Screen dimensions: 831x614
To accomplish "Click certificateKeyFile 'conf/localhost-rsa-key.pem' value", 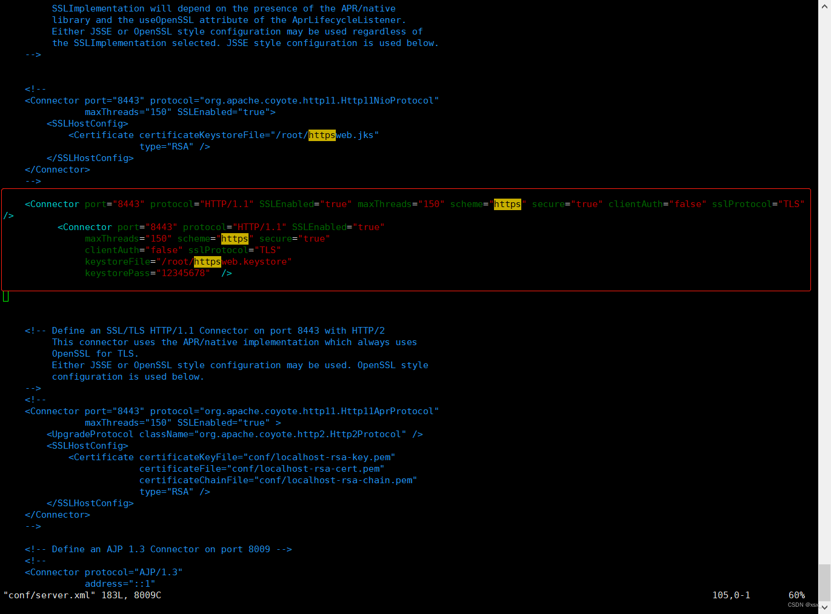I will point(319,457).
